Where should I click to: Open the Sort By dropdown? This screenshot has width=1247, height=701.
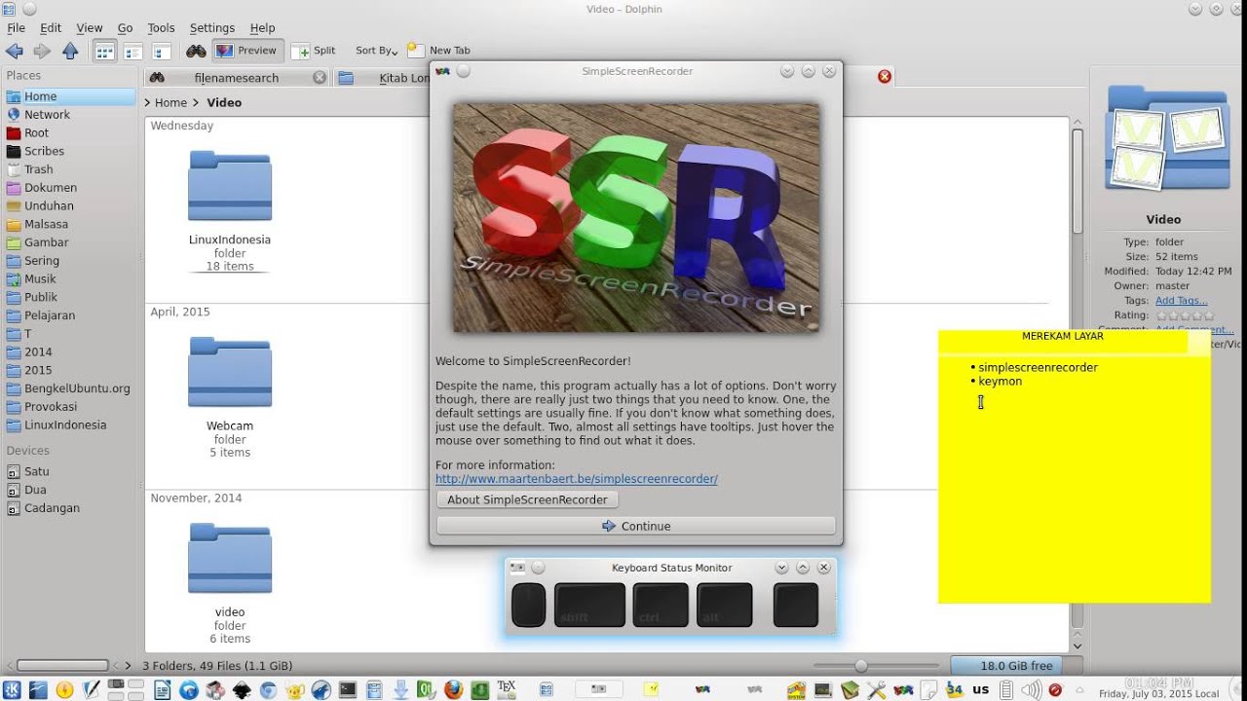(376, 51)
